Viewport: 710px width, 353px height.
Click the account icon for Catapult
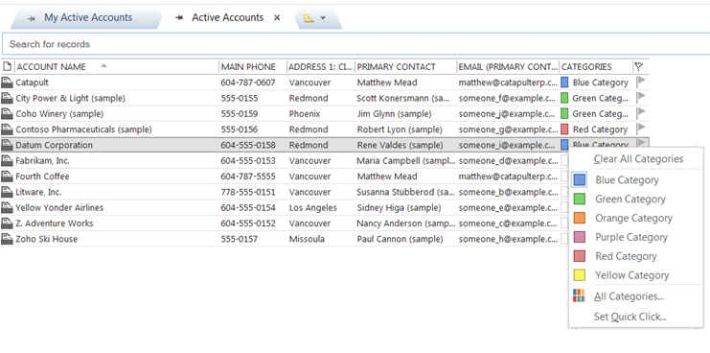7,82
